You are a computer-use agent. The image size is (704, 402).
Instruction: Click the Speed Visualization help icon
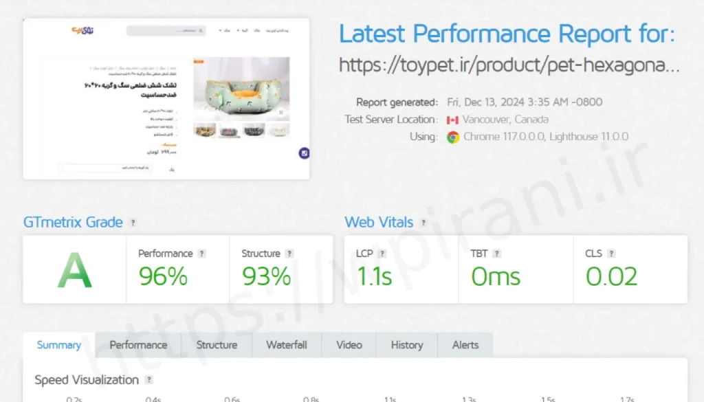coord(148,380)
